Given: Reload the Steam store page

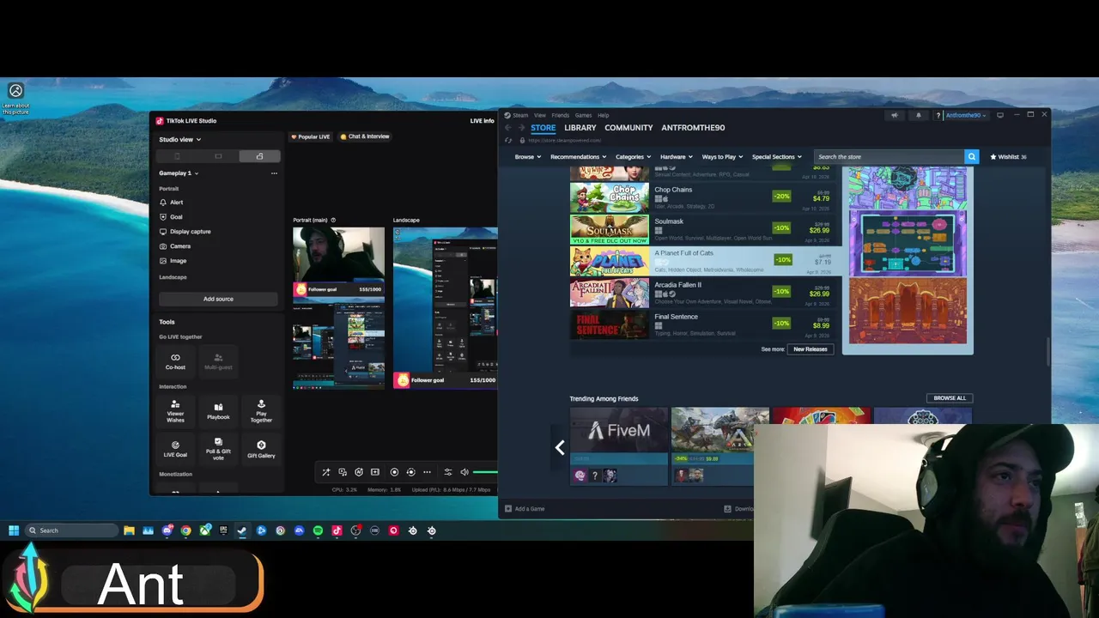Looking at the screenshot, I should (x=508, y=141).
